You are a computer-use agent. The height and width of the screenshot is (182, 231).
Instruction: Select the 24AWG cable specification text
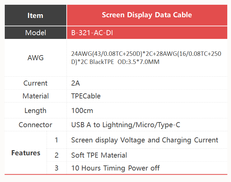tap(146, 58)
